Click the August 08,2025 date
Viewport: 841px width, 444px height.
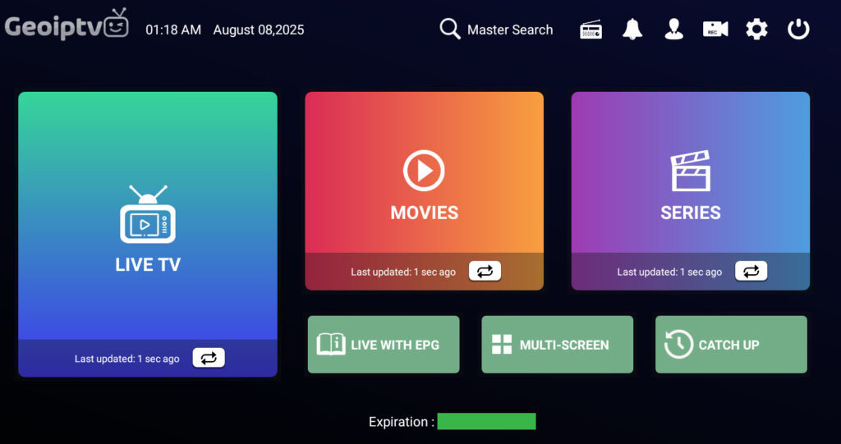click(259, 30)
